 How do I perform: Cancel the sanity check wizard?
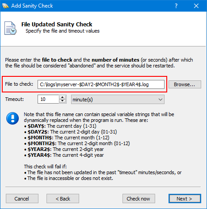click(x=22, y=199)
